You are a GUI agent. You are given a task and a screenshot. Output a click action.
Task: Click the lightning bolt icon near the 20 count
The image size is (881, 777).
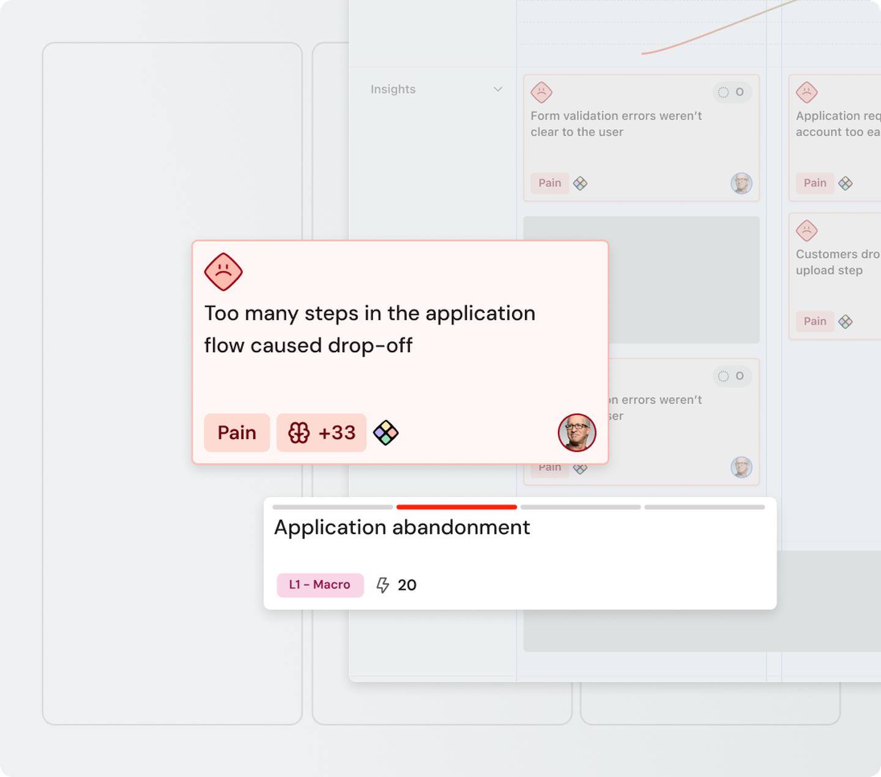[383, 585]
